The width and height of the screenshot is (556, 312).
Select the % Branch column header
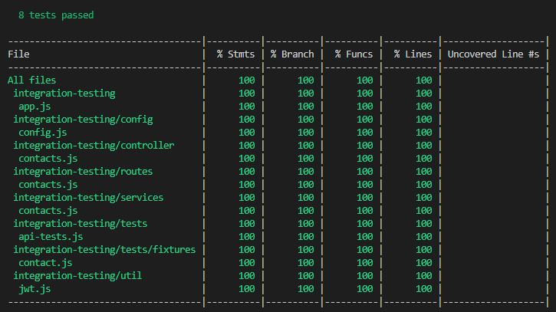point(292,54)
